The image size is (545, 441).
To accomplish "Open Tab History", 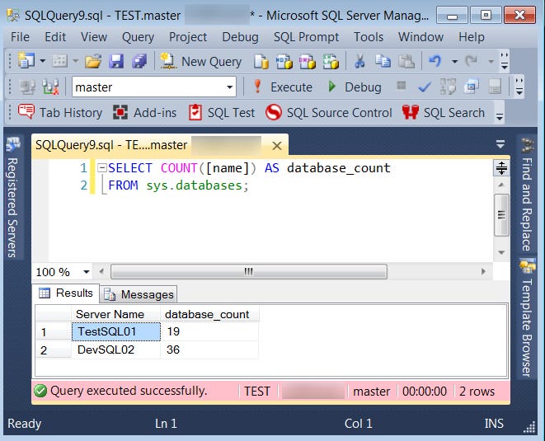I will (60, 113).
